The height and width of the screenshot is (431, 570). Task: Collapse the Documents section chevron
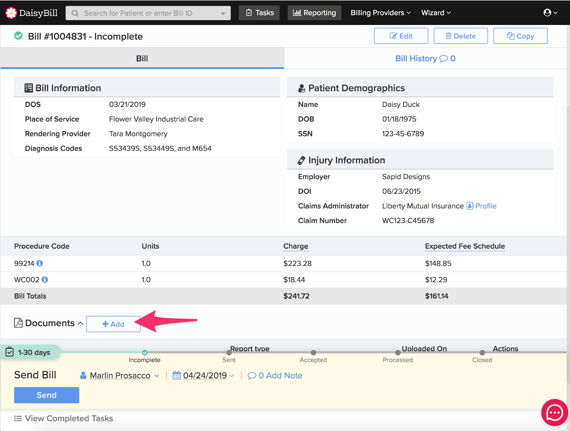(x=81, y=323)
